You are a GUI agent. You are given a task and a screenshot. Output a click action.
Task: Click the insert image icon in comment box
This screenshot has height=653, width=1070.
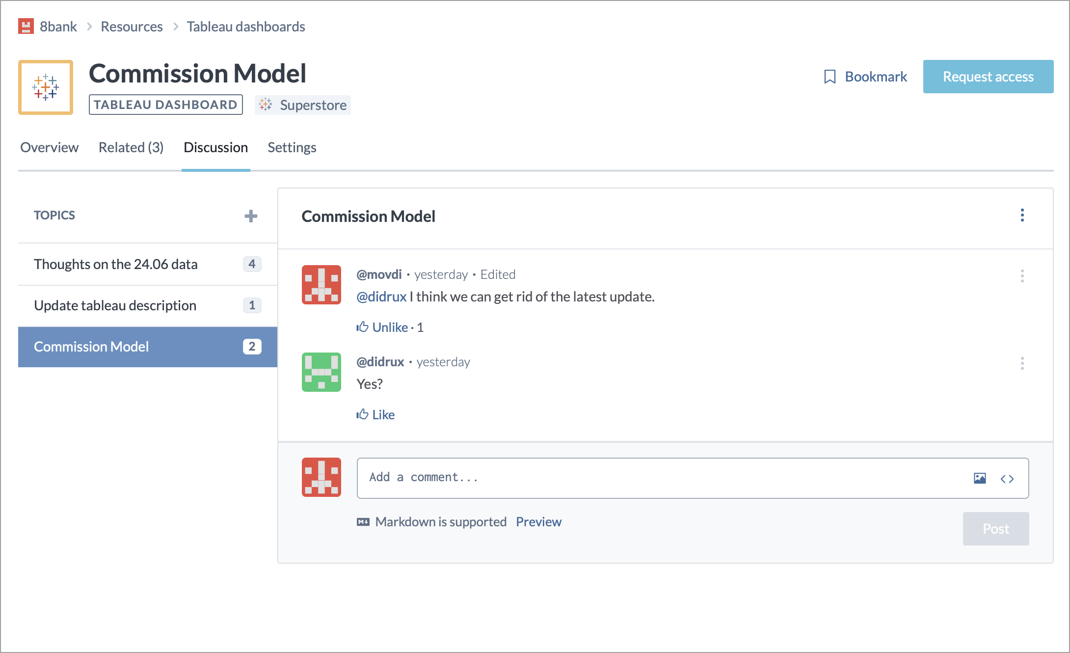pyautogui.click(x=980, y=478)
